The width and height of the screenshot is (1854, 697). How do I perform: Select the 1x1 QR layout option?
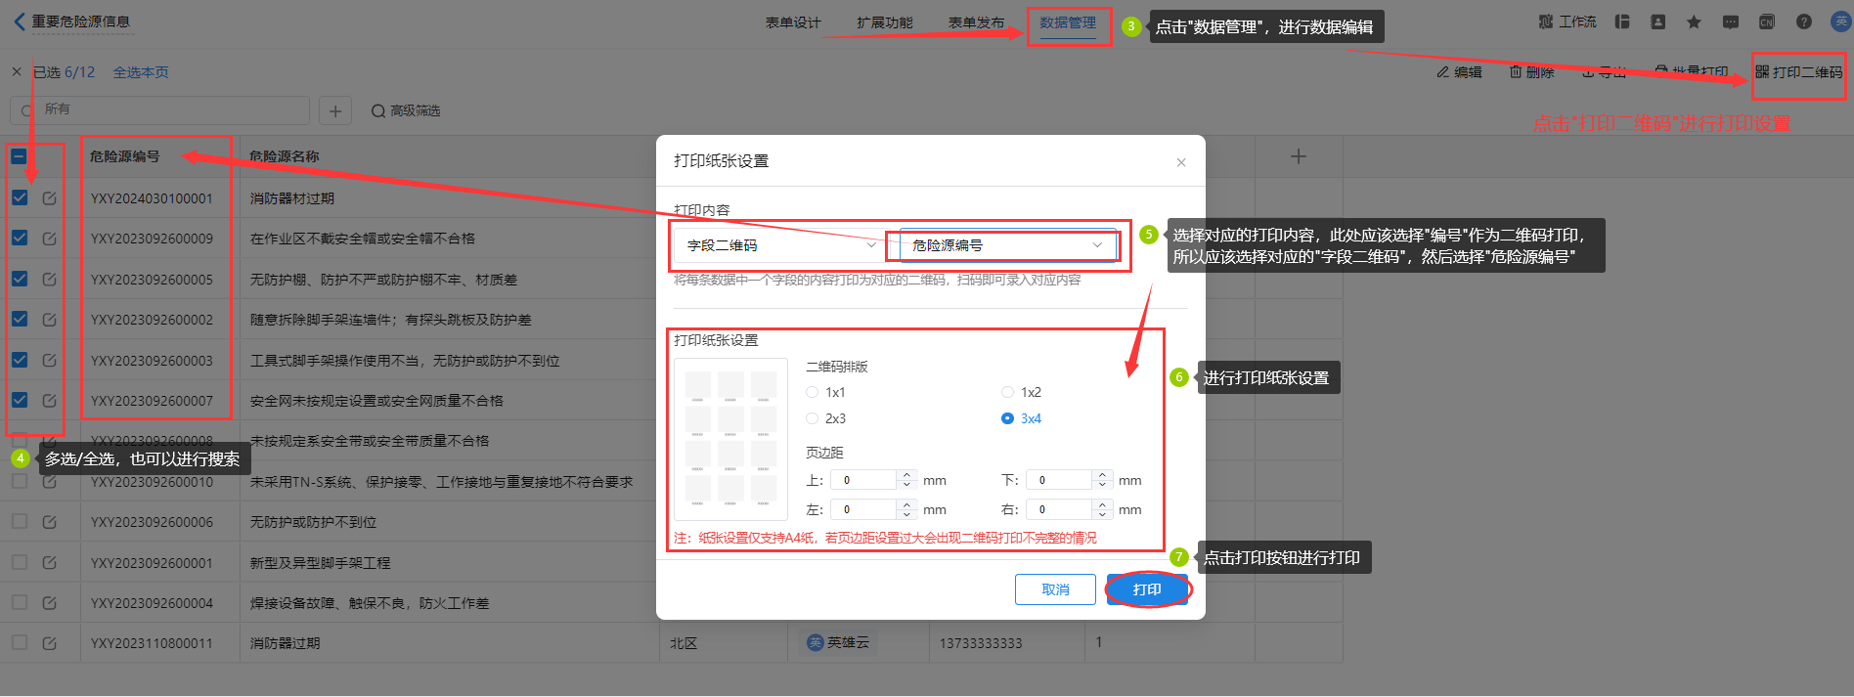(x=813, y=392)
